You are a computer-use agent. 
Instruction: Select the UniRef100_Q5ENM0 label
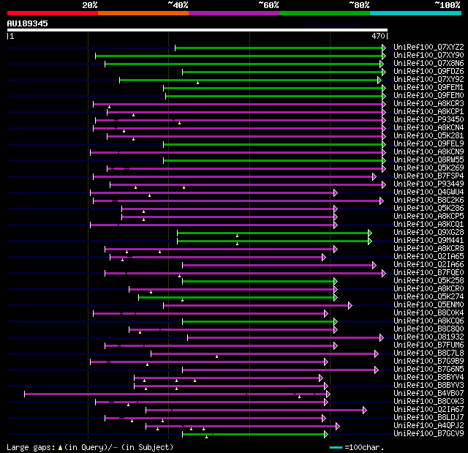429,305
